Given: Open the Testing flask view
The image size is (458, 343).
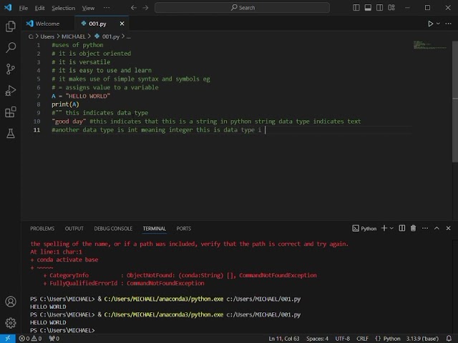Looking at the screenshot, I should [11, 134].
